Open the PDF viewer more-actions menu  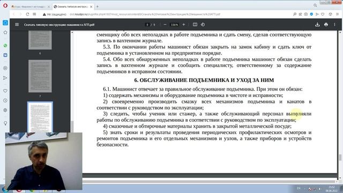tap(334, 25)
